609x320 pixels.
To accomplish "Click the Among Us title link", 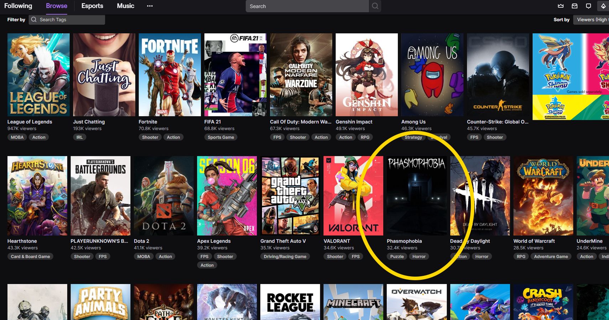I will [413, 122].
